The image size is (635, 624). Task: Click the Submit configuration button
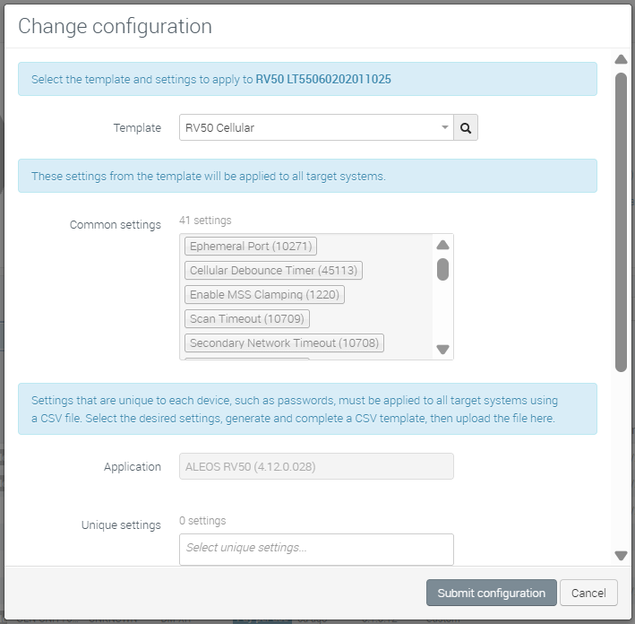[491, 593]
